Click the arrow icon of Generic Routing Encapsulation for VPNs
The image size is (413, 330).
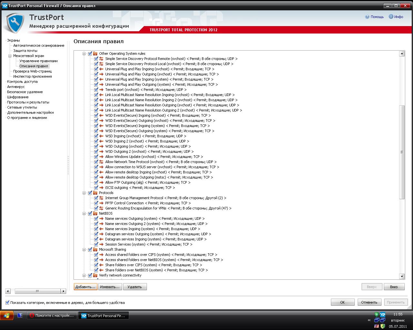[101, 208]
